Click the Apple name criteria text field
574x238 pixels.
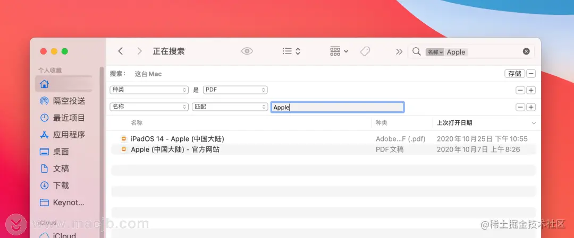(337, 107)
